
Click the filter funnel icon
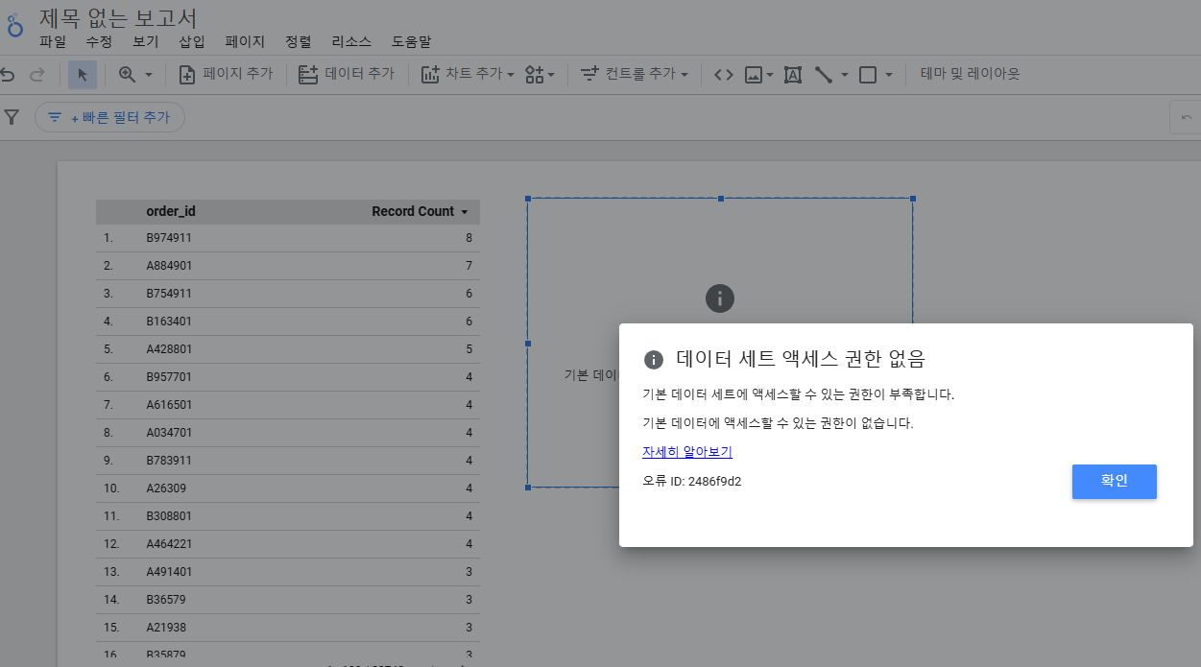(12, 117)
